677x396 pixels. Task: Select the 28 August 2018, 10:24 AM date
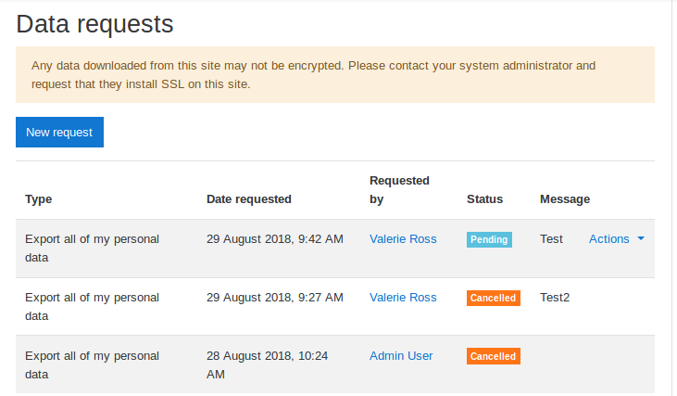tap(267, 364)
